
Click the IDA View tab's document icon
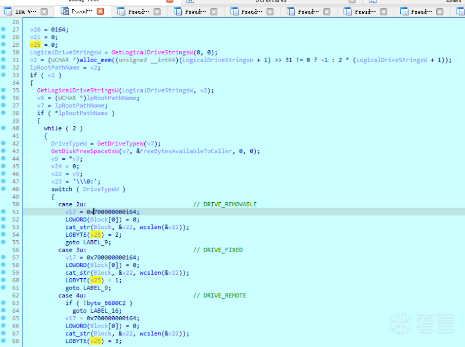click(8, 12)
